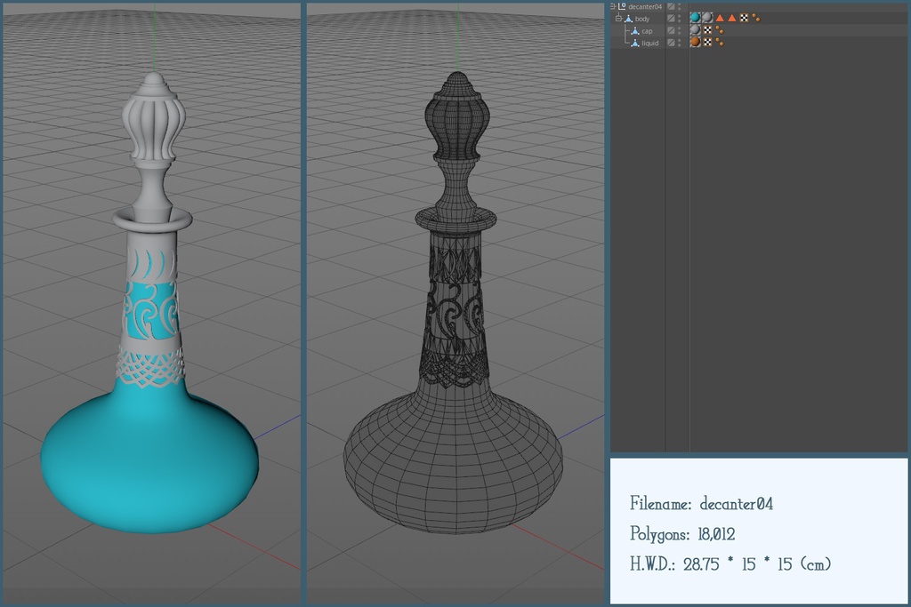Toggle visibility dots for cap object
The height and width of the screenshot is (607, 911).
[679, 31]
